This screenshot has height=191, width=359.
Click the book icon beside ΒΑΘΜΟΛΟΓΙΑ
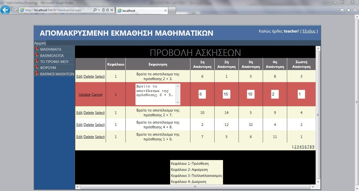tap(37, 55)
